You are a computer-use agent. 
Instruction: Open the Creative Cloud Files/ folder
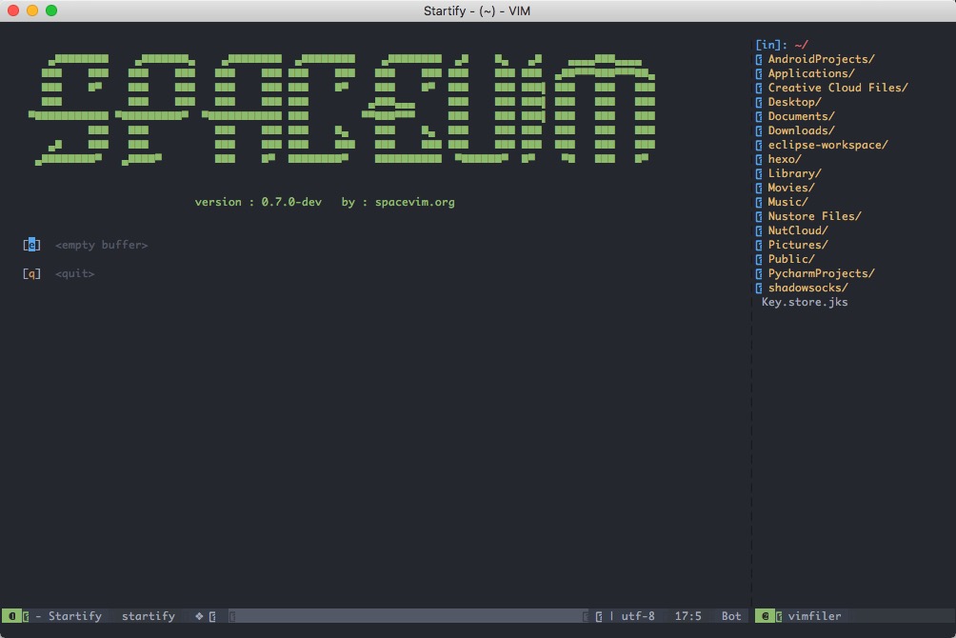pos(837,88)
